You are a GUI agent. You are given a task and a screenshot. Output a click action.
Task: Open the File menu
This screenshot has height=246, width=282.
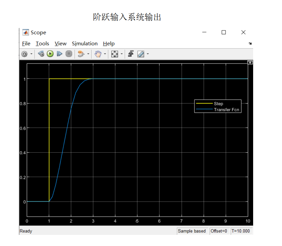click(26, 43)
